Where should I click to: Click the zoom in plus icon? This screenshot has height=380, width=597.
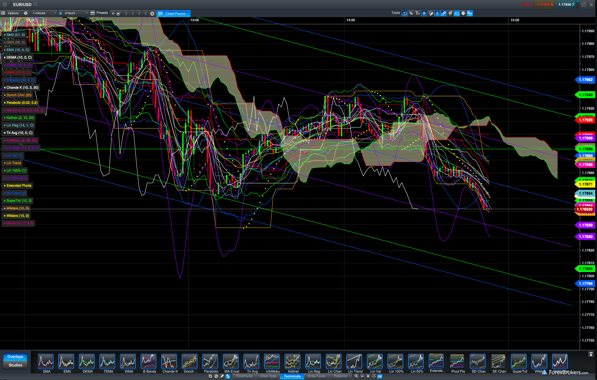click(x=368, y=376)
